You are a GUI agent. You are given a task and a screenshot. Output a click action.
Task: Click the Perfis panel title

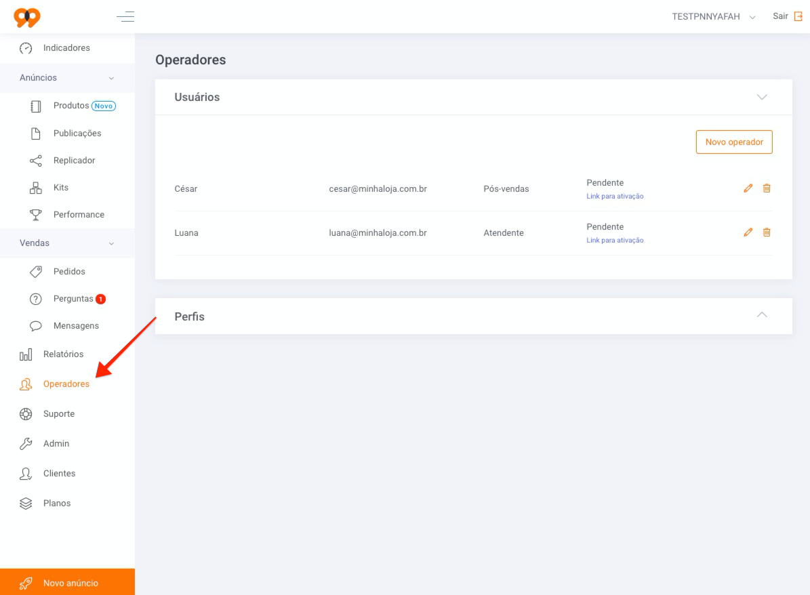click(x=190, y=316)
